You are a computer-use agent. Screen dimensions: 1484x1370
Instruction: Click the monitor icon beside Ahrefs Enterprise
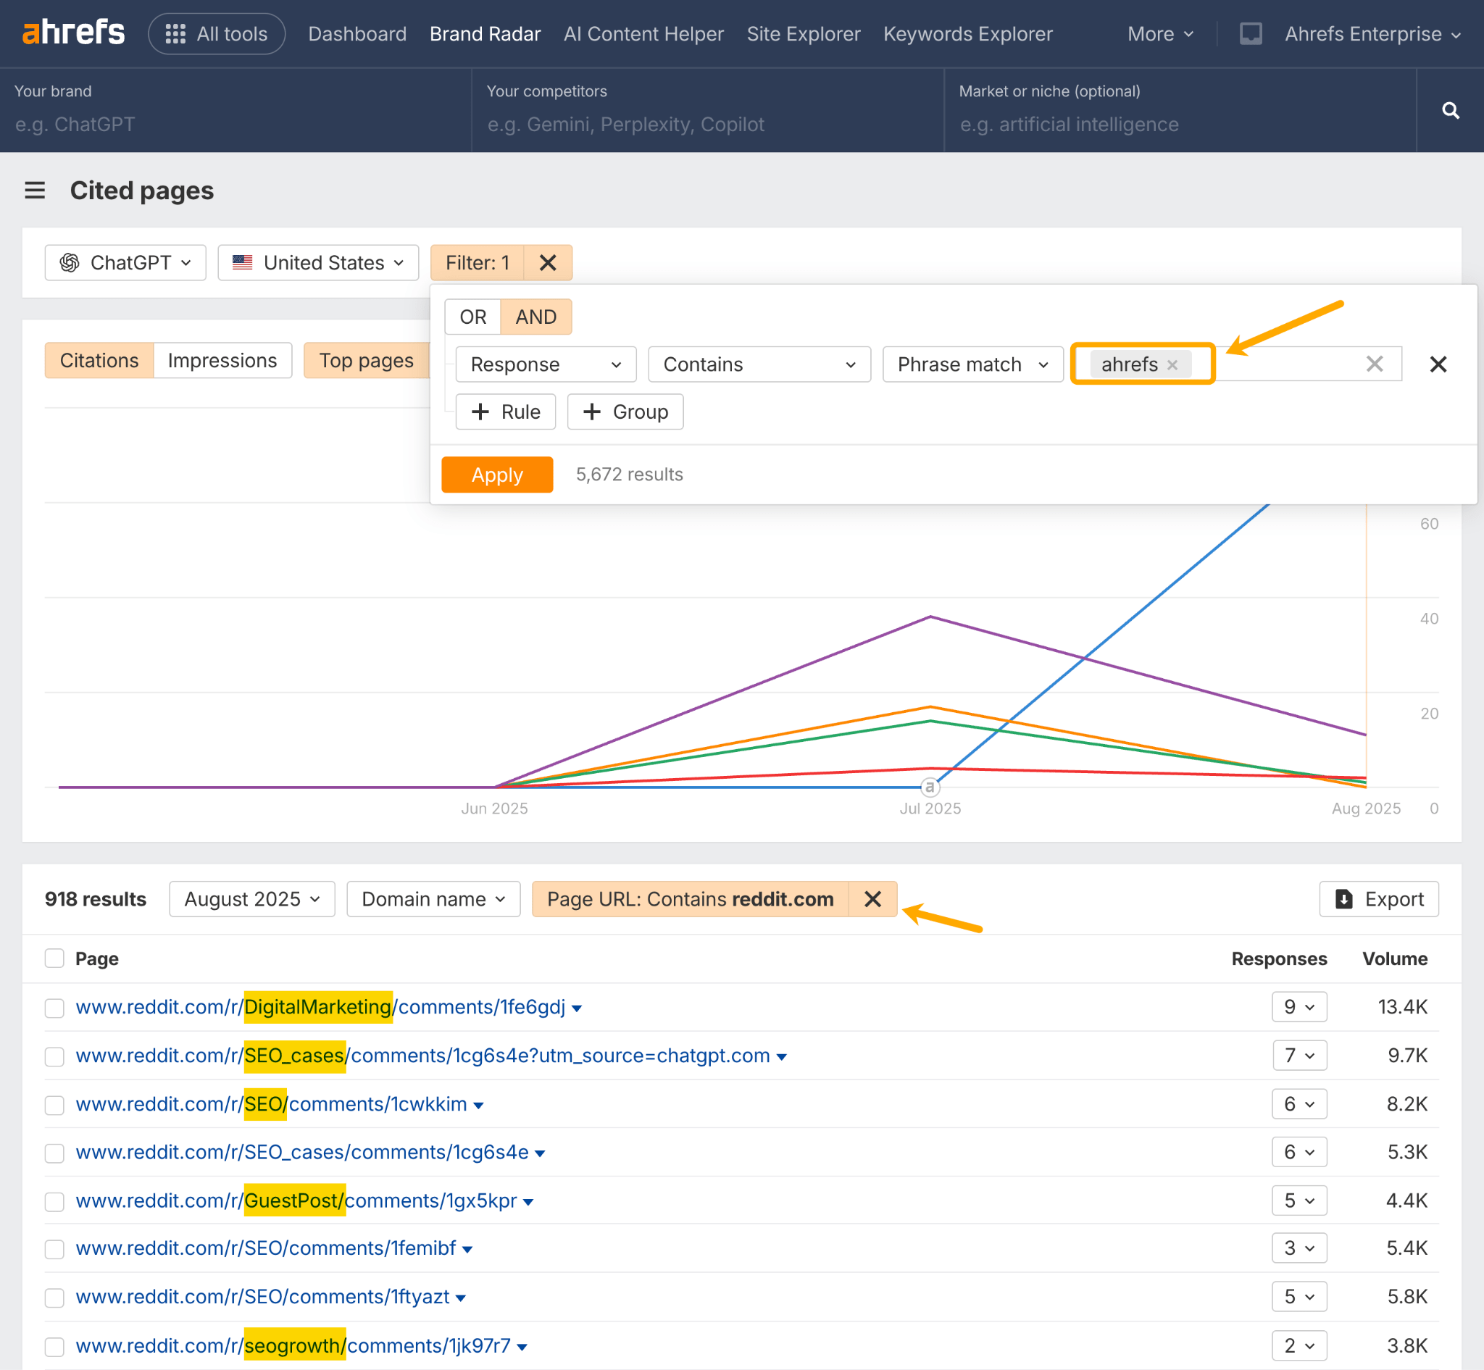click(1251, 33)
